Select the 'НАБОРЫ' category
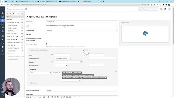The height and width of the screenshot is (98, 174). click(x=11, y=51)
